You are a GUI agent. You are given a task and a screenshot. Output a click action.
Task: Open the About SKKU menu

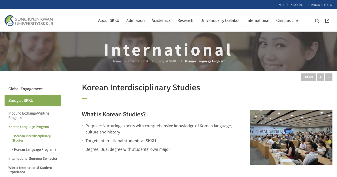(109, 20)
